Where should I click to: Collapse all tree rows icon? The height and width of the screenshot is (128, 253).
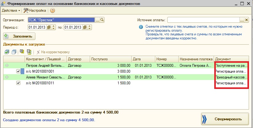[29, 52]
